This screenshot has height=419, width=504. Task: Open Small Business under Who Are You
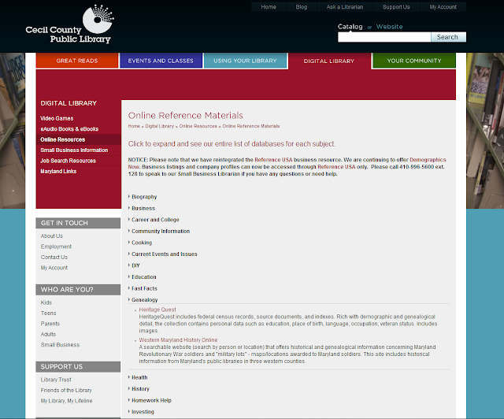[x=60, y=345]
